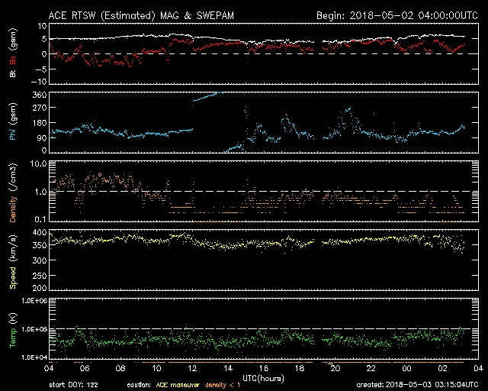Image resolution: width=488 pixels, height=391 pixels.
Task: Click the "250" tick on Speed axis
Action: tap(40, 276)
